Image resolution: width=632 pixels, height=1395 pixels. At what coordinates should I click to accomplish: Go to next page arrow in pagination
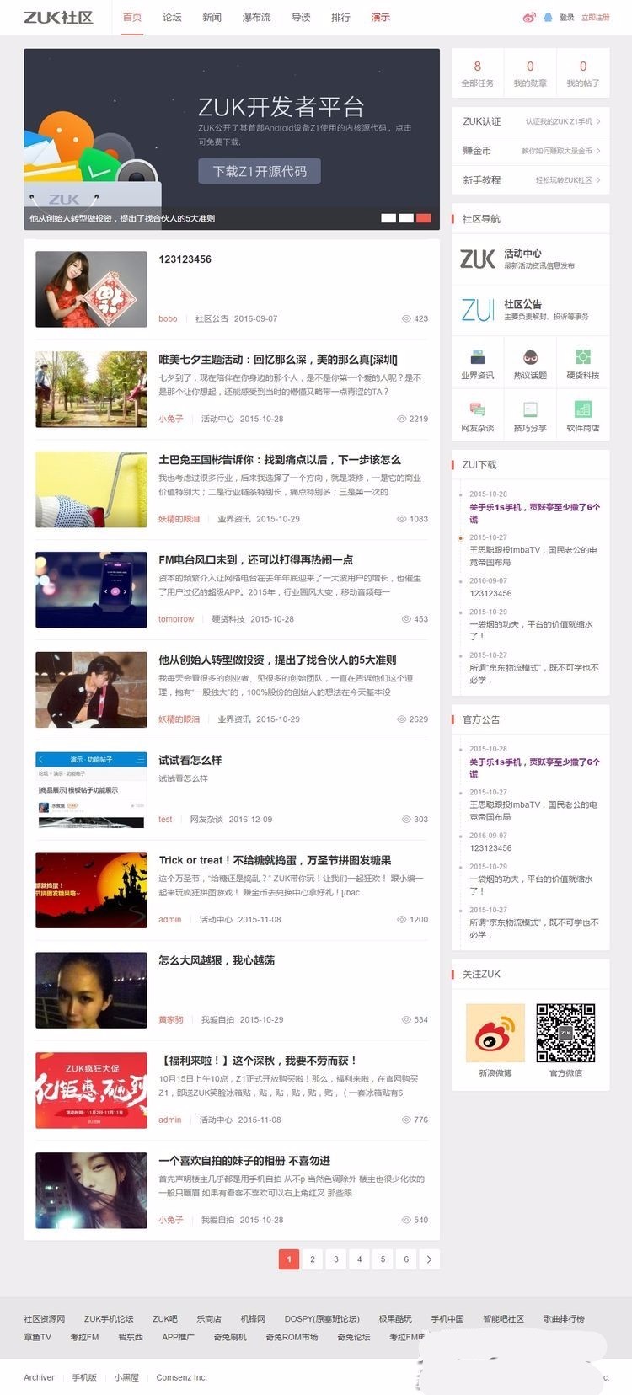click(x=430, y=1259)
